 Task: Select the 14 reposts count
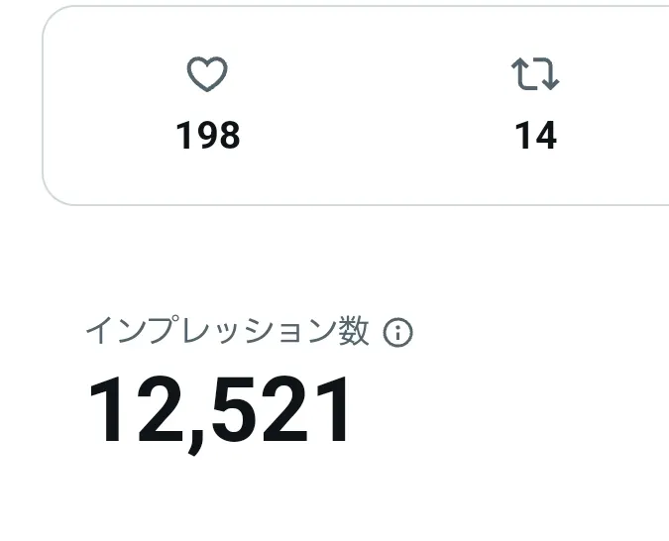535,136
